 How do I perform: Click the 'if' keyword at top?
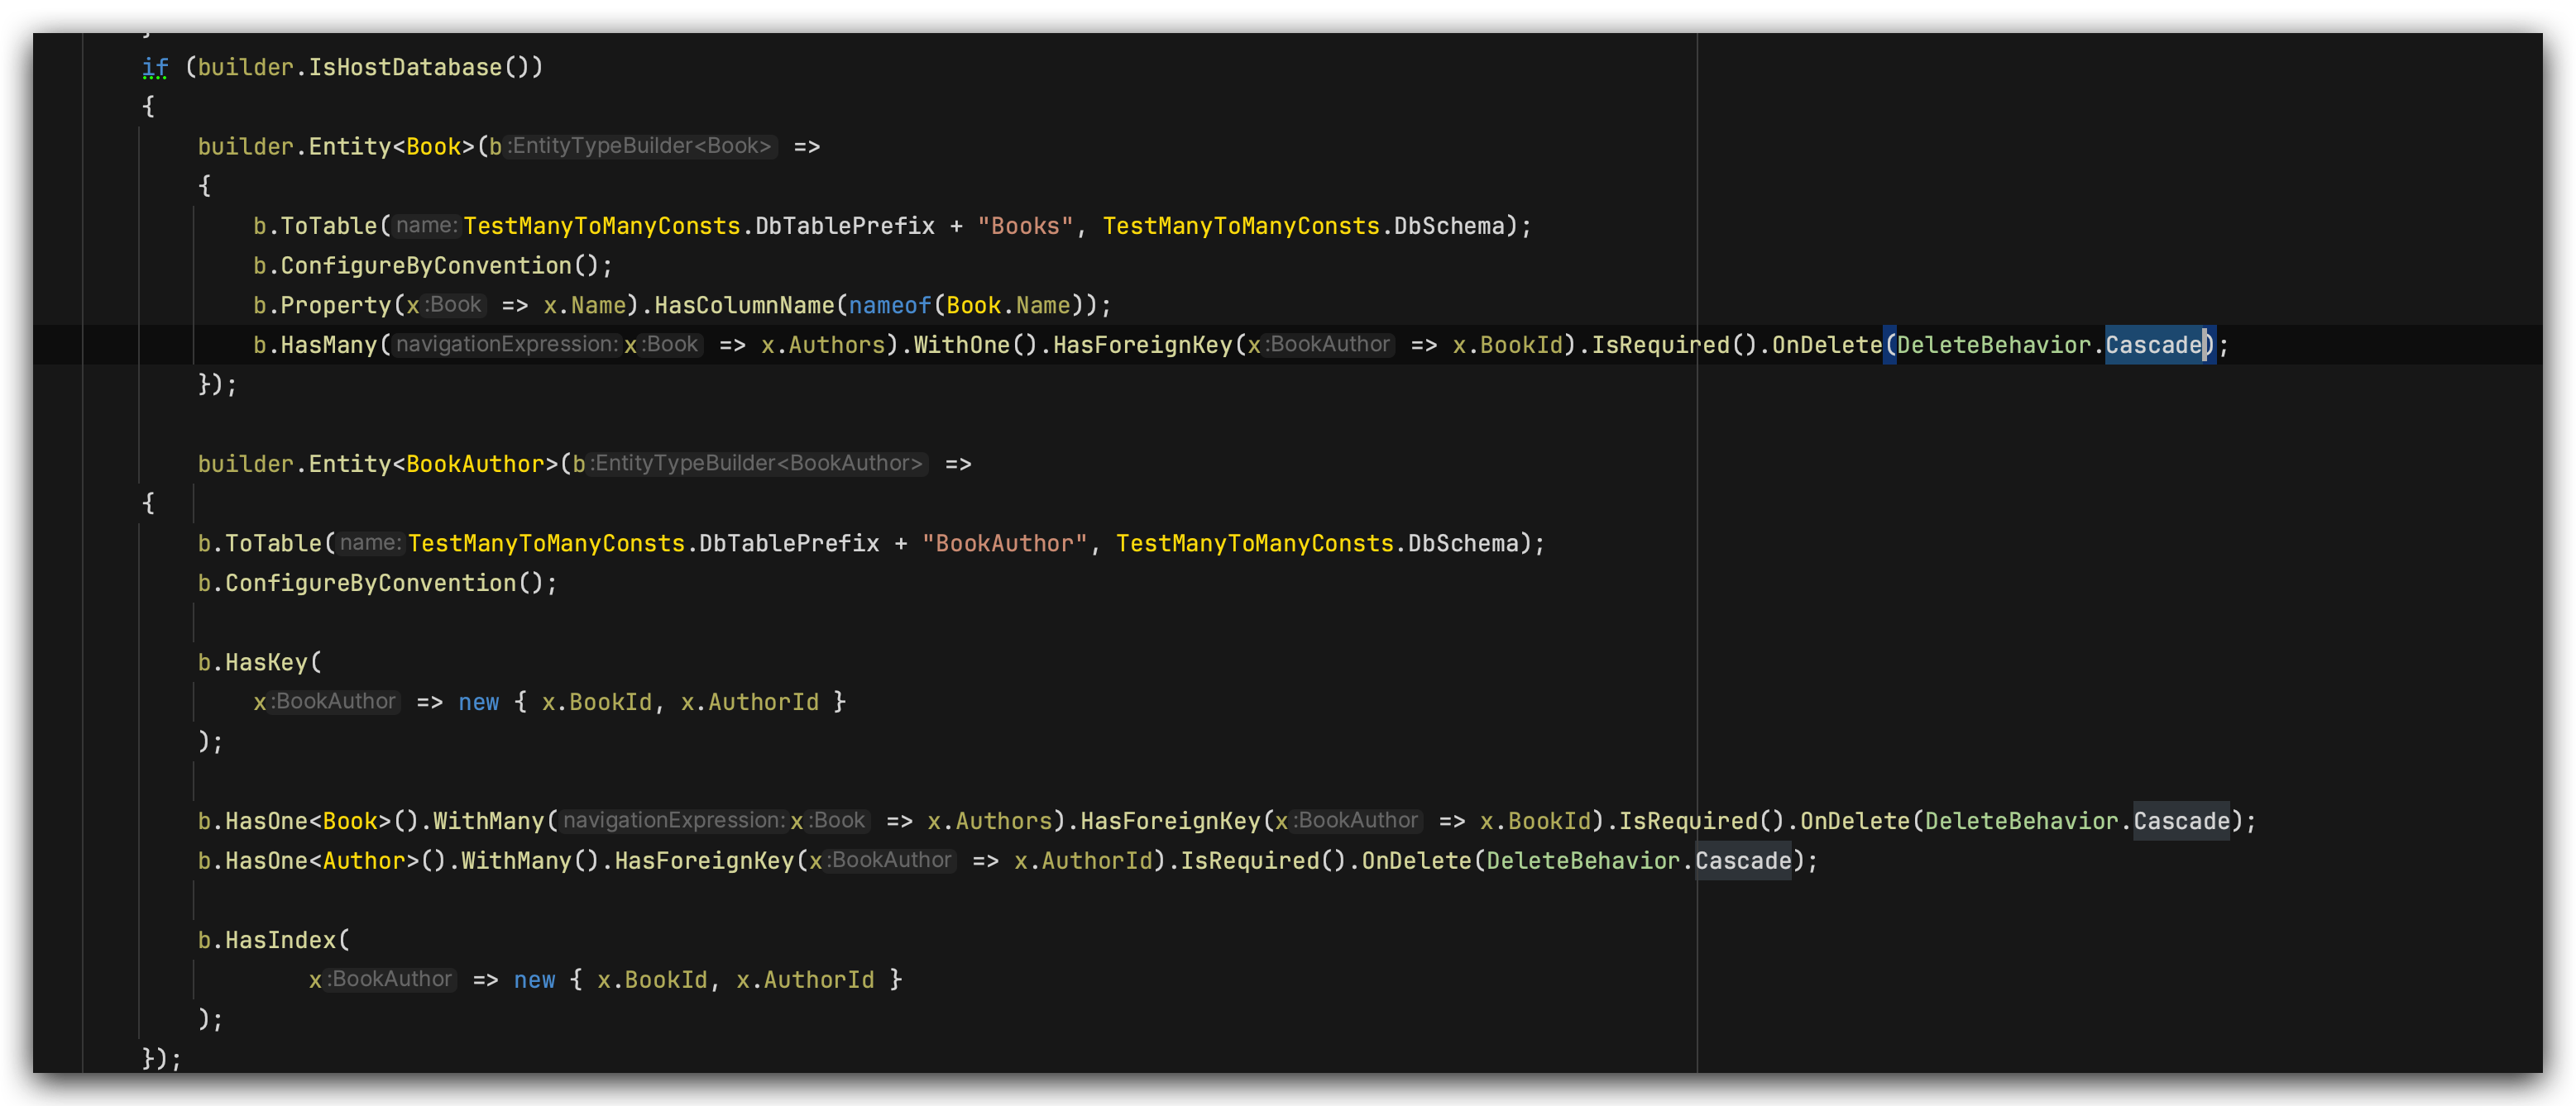point(154,67)
